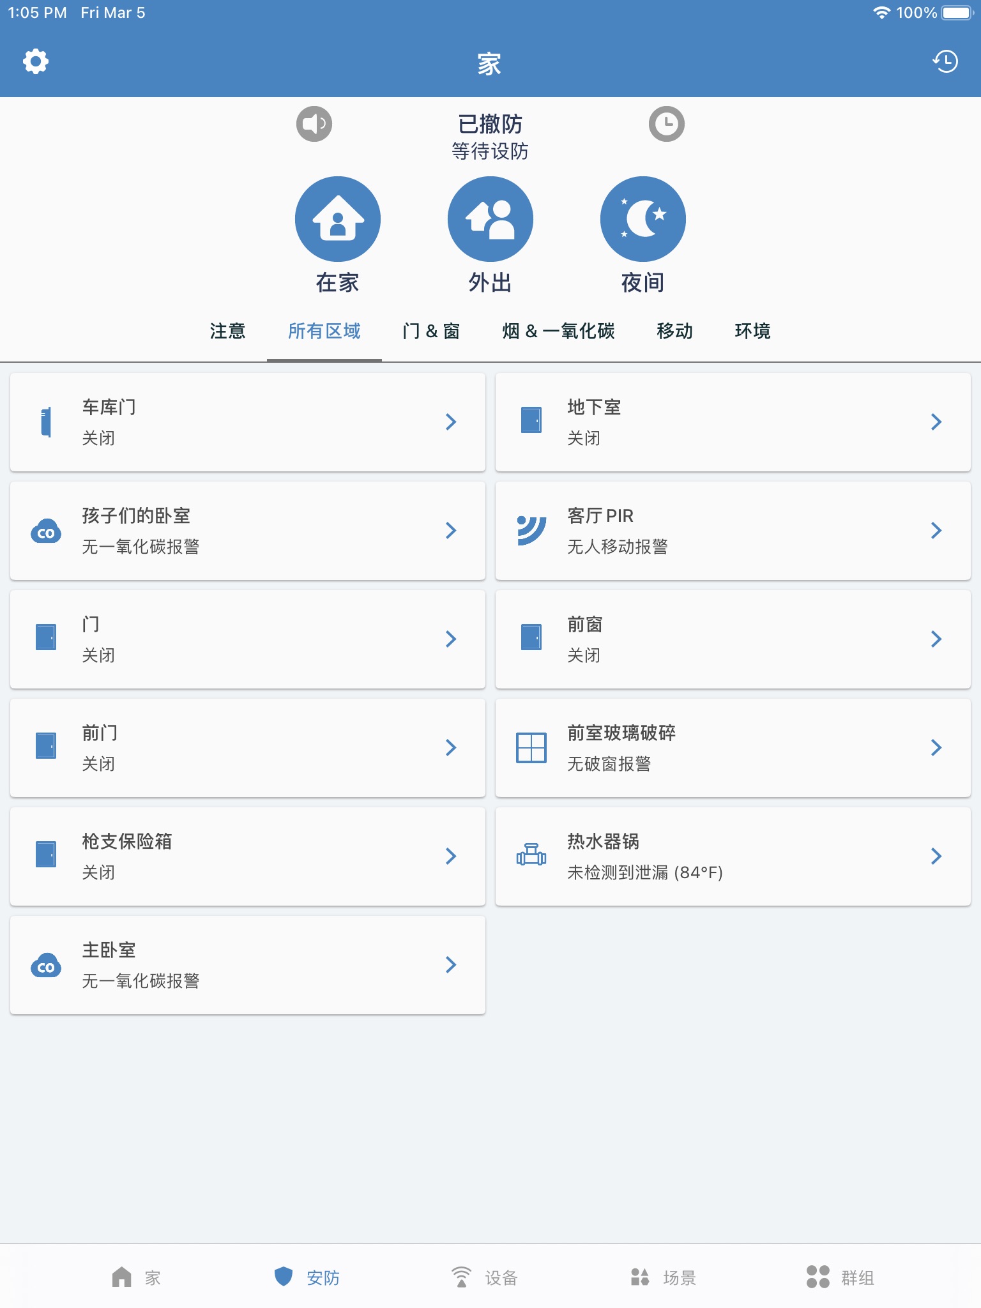Image resolution: width=981 pixels, height=1308 pixels.
Task: Tap the CO icon for 主卧室
Action: point(46,966)
